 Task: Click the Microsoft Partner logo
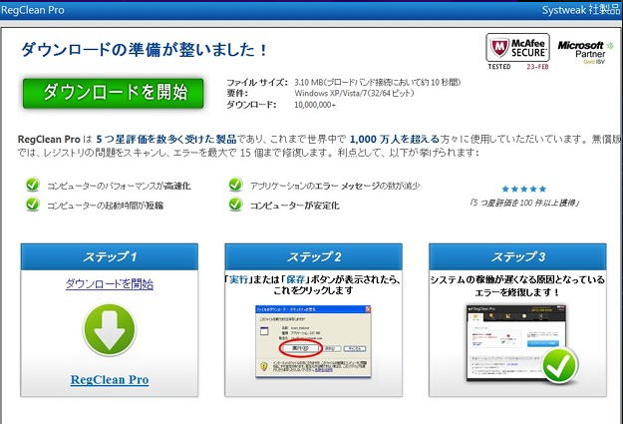(x=586, y=52)
